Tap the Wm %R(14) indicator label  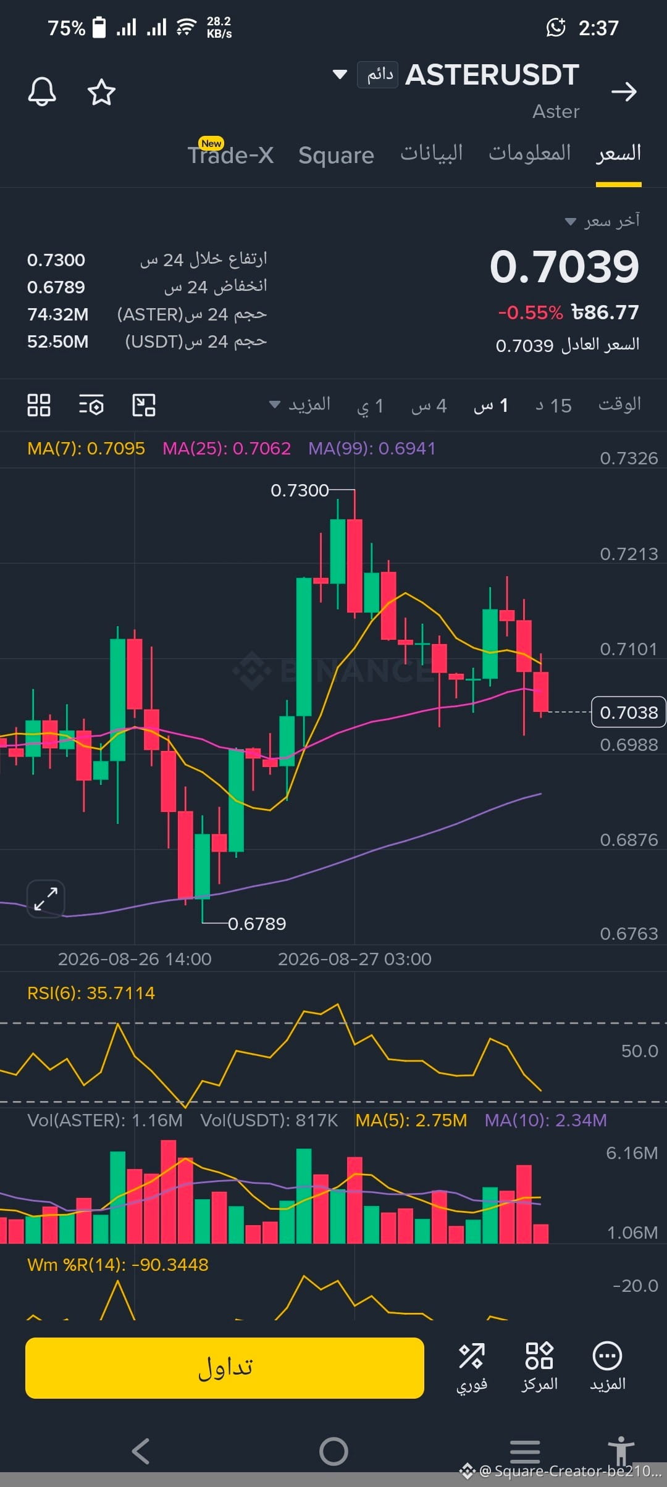click(118, 1265)
